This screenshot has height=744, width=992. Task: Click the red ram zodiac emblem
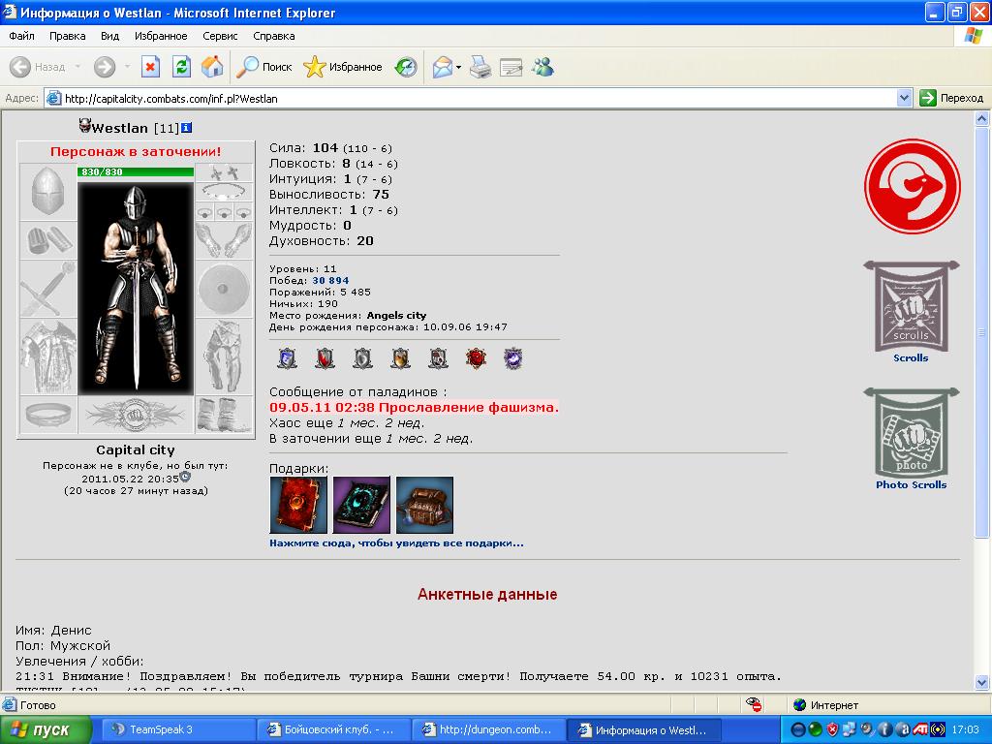[x=912, y=187]
